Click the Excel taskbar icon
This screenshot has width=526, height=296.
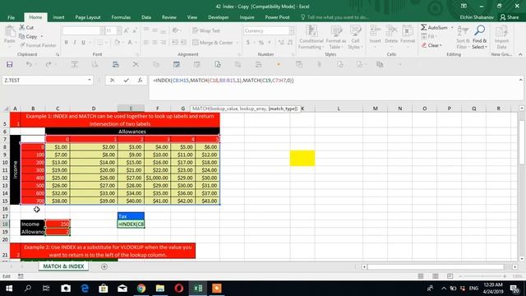198,289
